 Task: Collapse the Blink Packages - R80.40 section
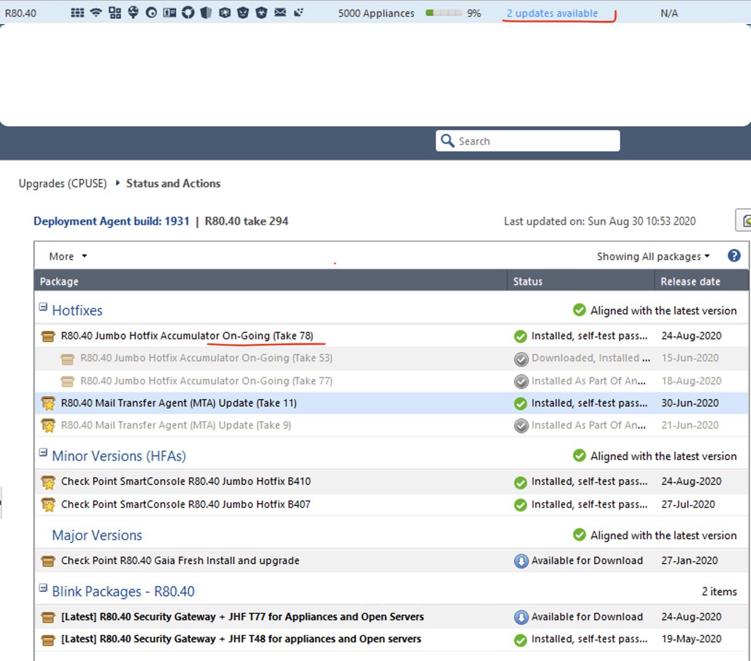[x=43, y=588]
